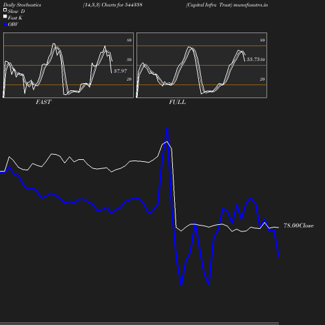
Task: Open the FAST stochastics chart thumbnail
Action: point(68,65)
